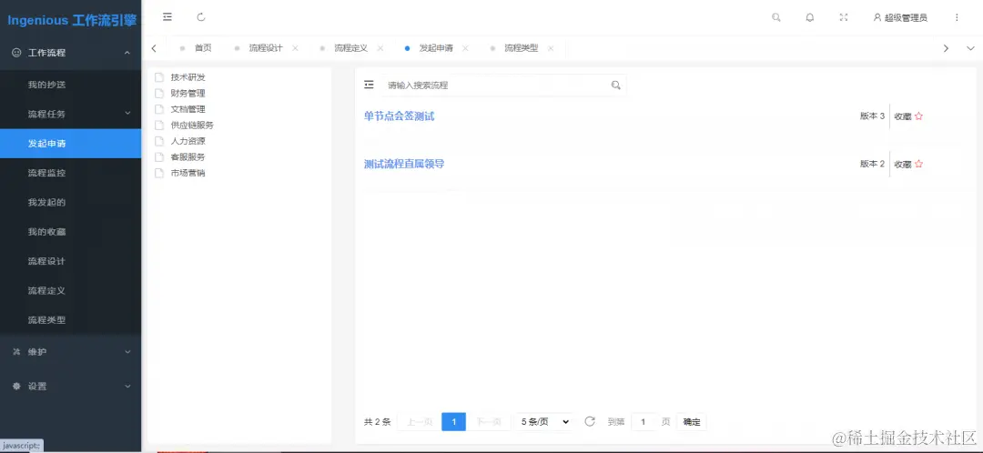Click 版本 2 label
Viewport: 983px width, 453px height.
click(872, 164)
